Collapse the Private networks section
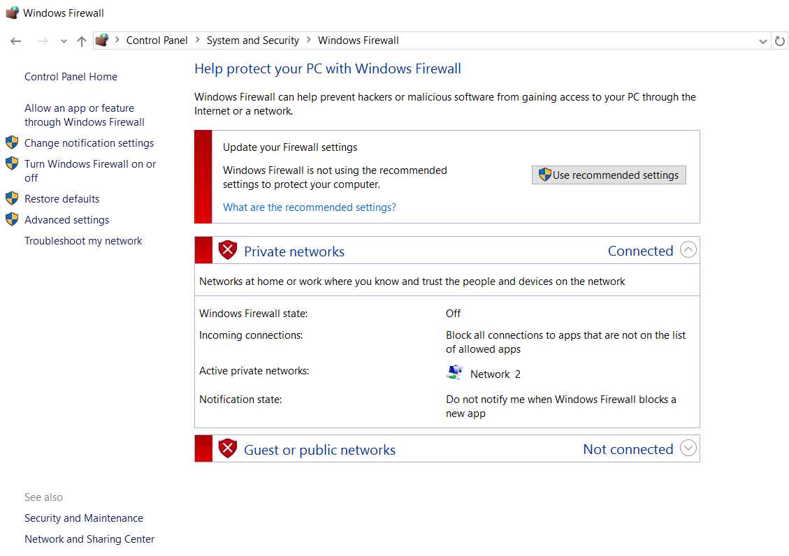The width and height of the screenshot is (789, 556). 688,250
